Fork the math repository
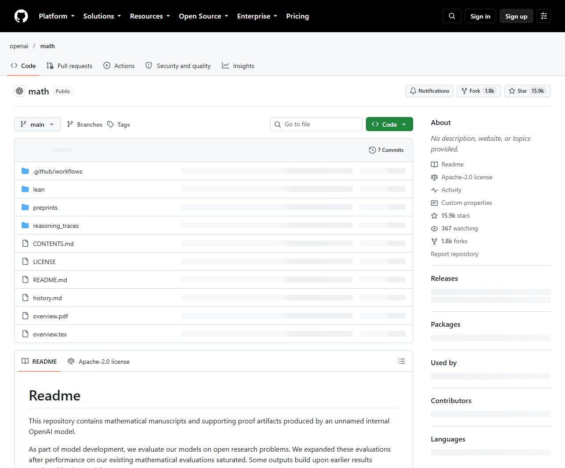Viewport: 565px width, 468px height. [x=478, y=91]
